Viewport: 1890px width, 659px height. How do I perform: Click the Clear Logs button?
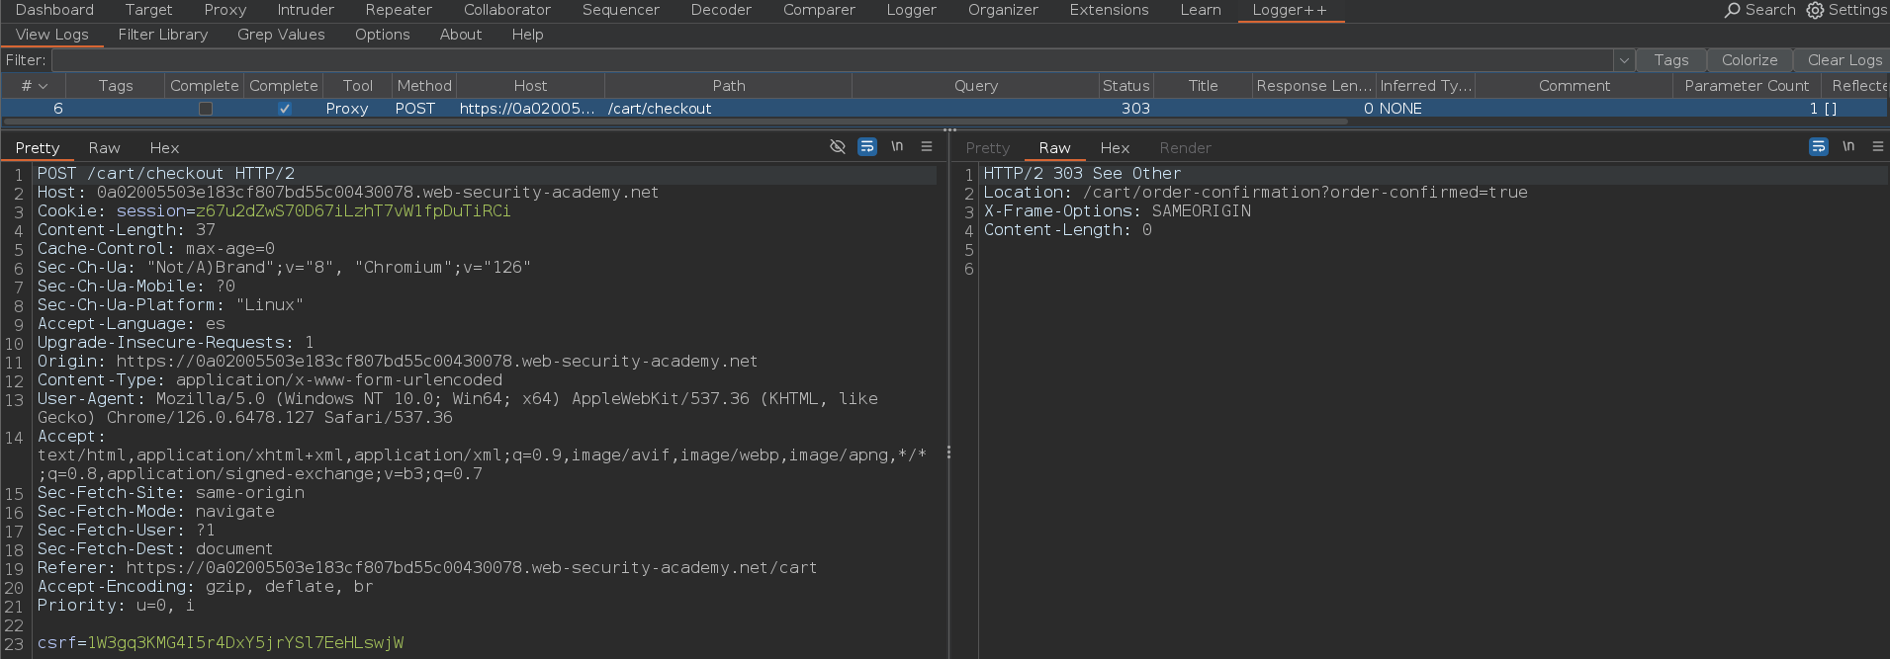point(1845,60)
